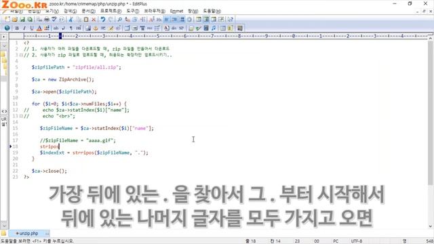Viewport: 434px width, 244px height.
Task: Toggle the Word wrap toolbar button
Action: point(167,20)
